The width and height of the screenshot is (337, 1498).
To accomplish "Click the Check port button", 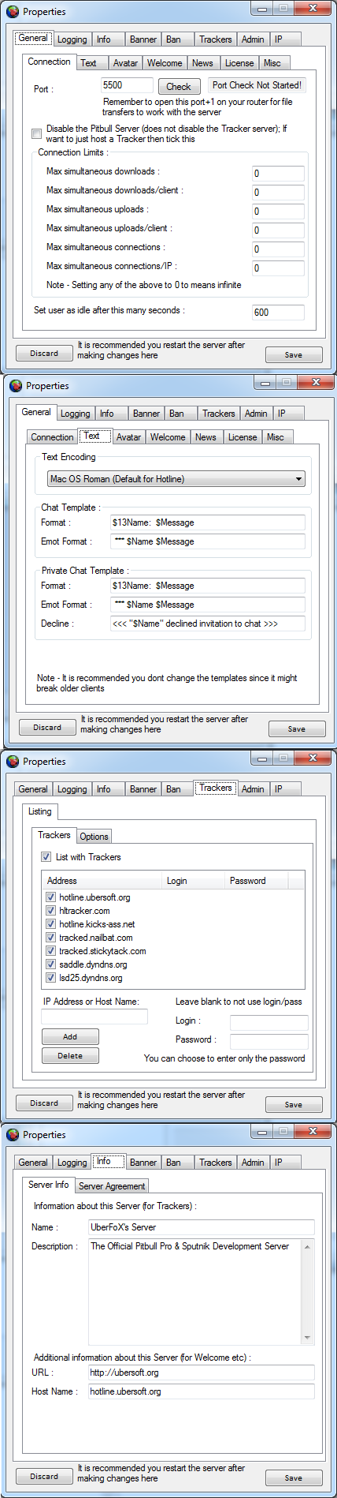I will [179, 87].
